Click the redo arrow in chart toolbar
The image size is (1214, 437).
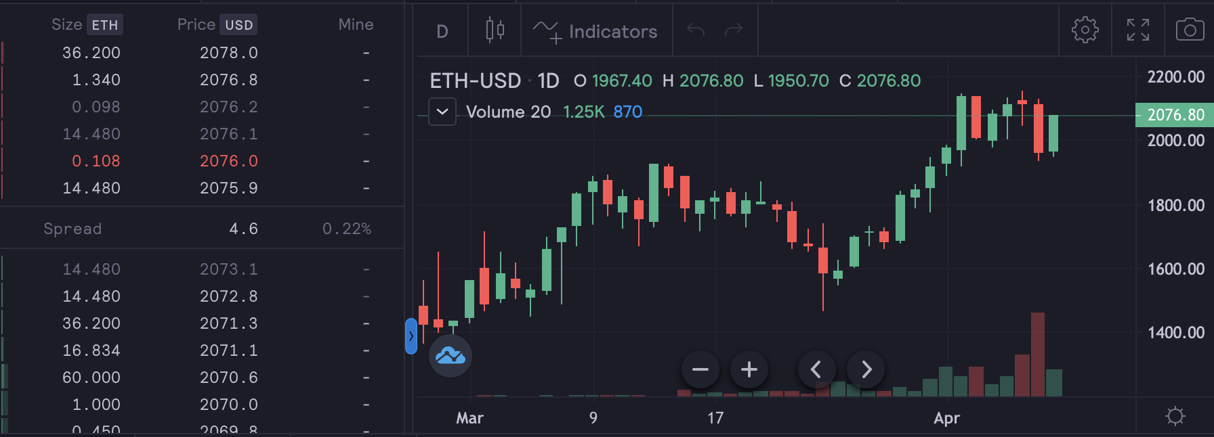point(734,30)
